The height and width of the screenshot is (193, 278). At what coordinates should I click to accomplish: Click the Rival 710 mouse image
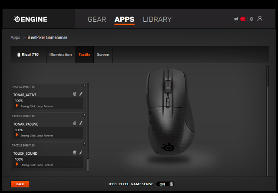170,111
